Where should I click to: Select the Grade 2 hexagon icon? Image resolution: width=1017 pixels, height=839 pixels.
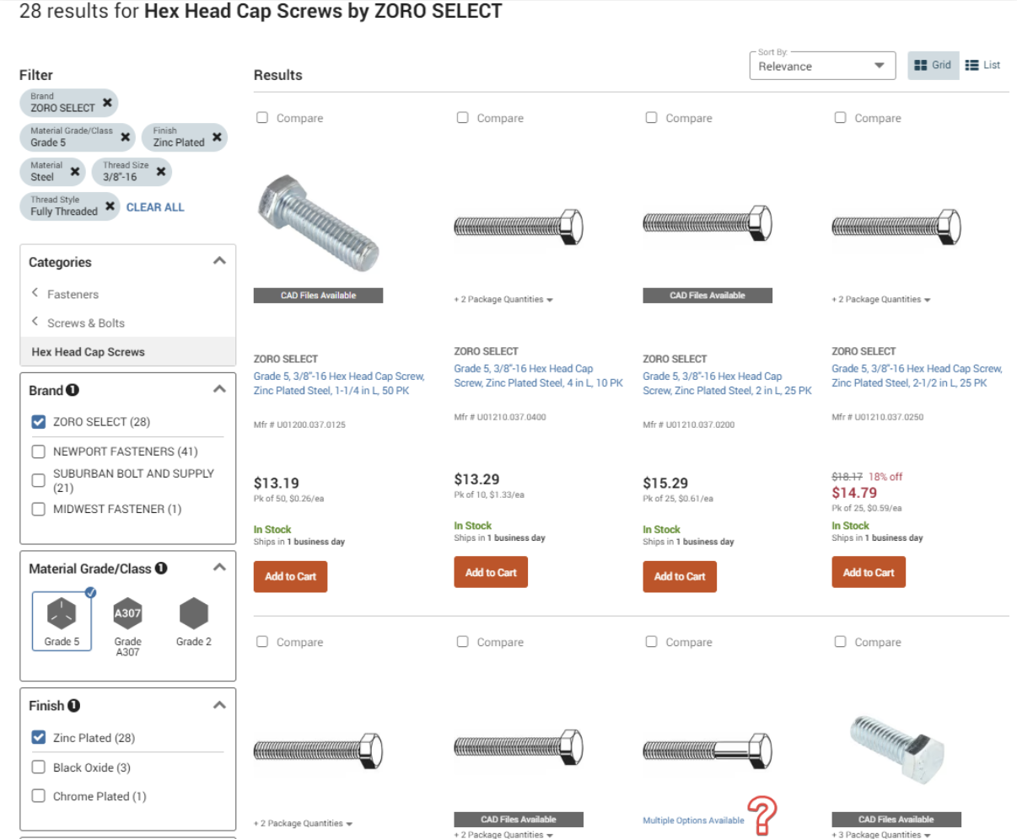(193, 613)
